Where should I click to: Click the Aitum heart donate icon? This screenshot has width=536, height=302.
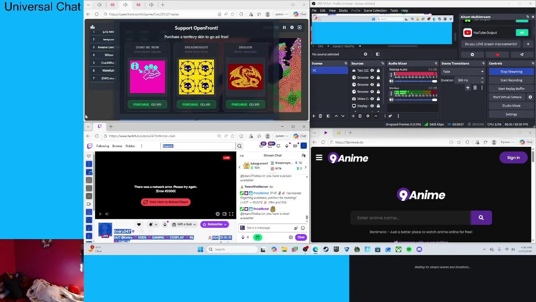tap(497, 55)
